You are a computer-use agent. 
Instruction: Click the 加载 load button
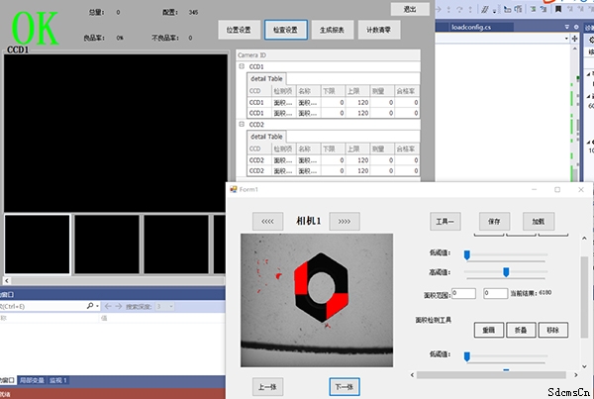pyautogui.click(x=537, y=221)
